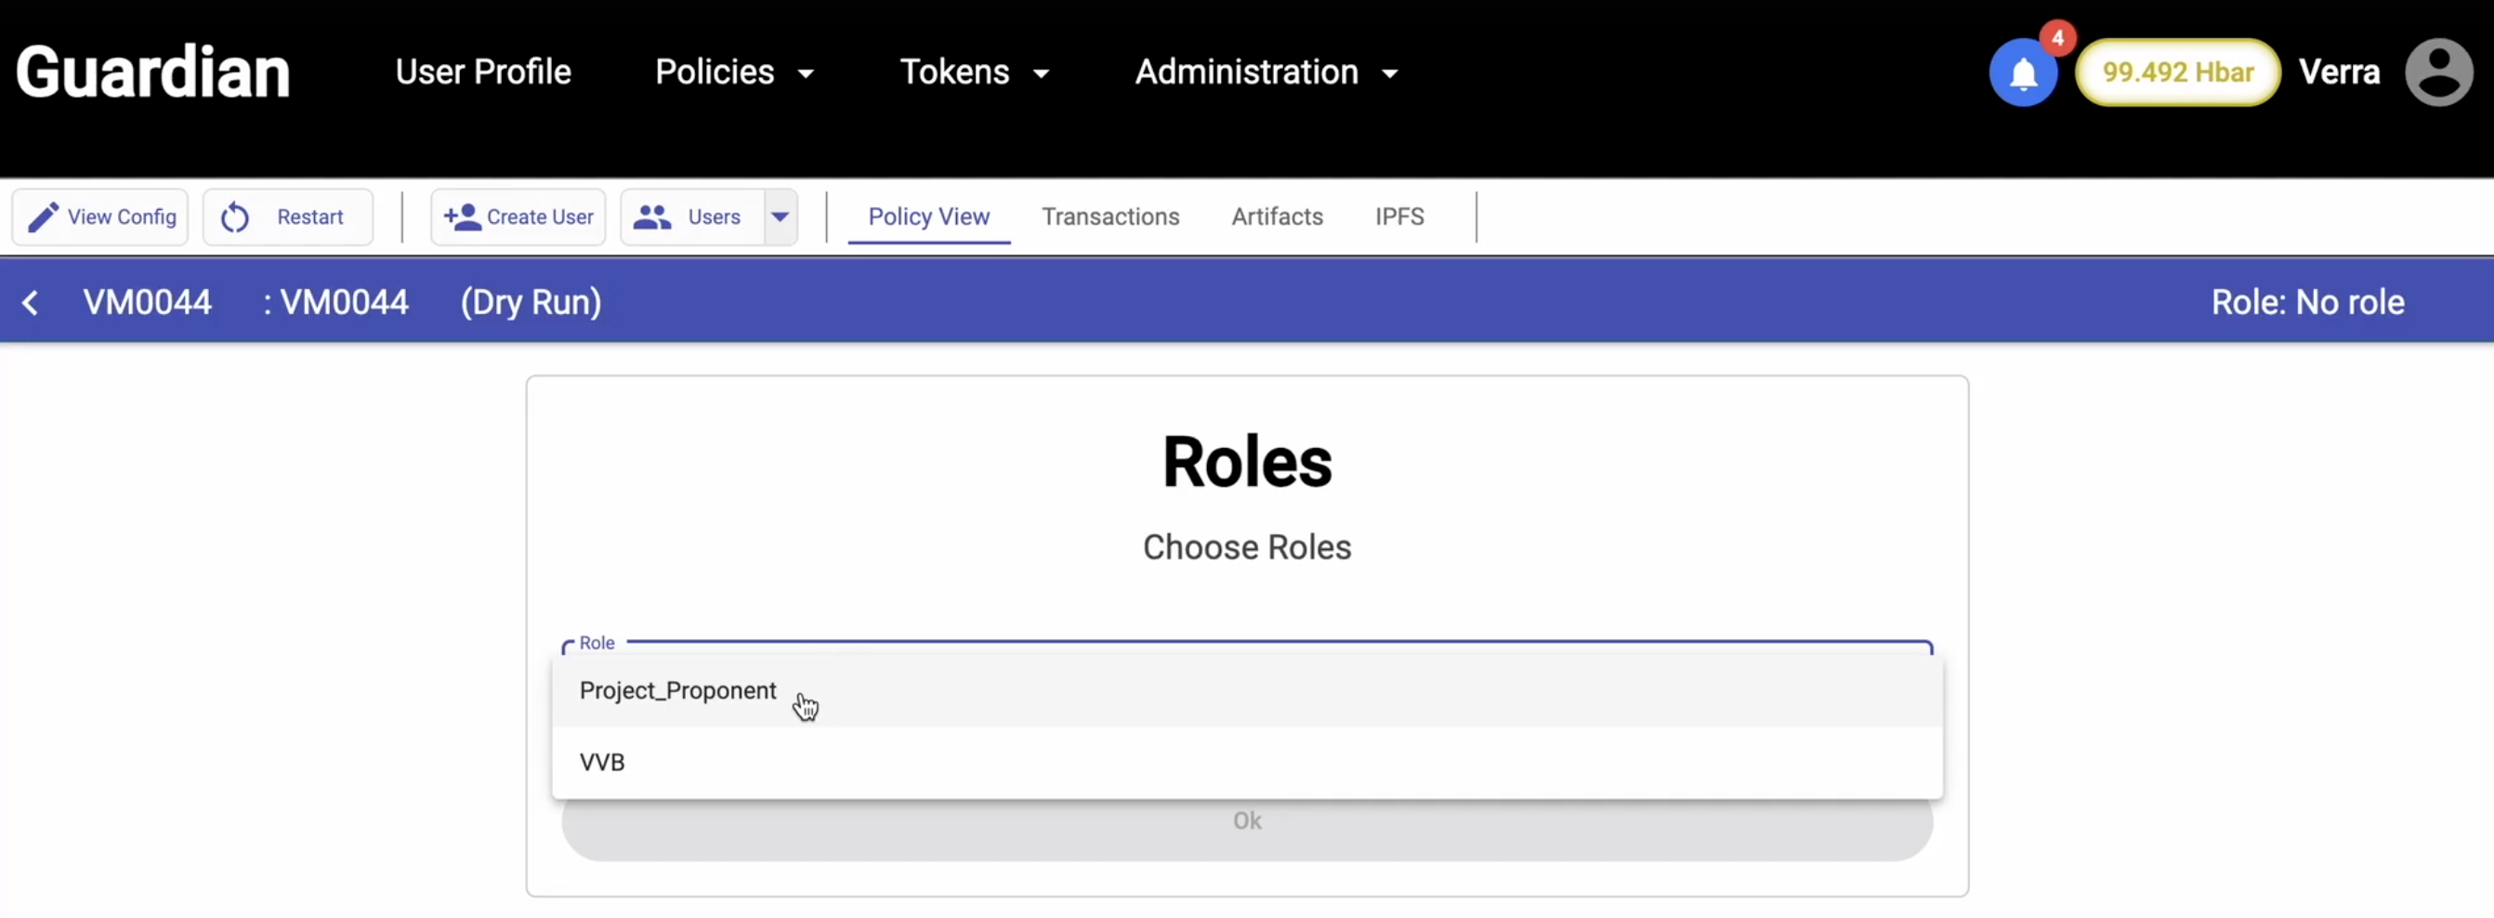Click the Guardian logo
The image size is (2494, 918).
153,72
